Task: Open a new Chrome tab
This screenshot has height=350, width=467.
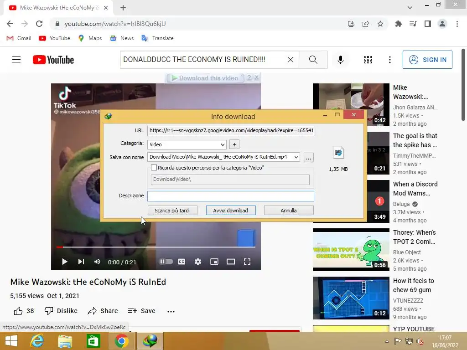Action: (123, 8)
